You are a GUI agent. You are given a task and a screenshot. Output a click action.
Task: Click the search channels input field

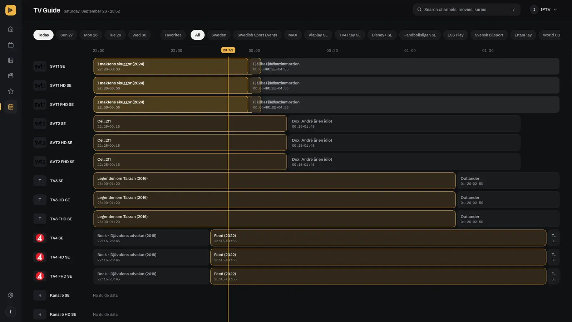467,10
